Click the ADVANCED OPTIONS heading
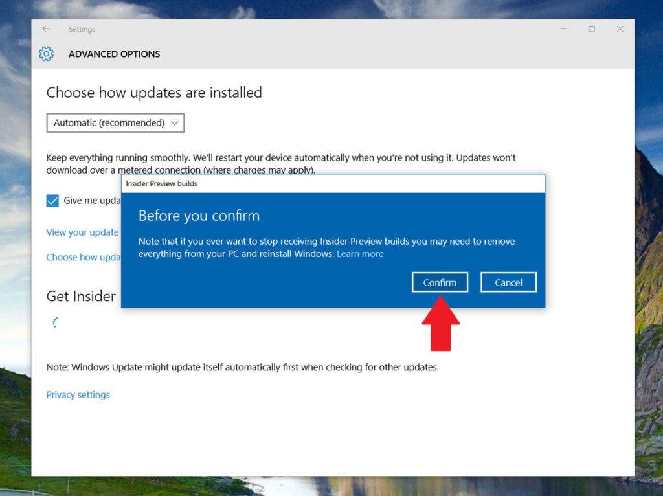The height and width of the screenshot is (496, 663). coord(114,54)
